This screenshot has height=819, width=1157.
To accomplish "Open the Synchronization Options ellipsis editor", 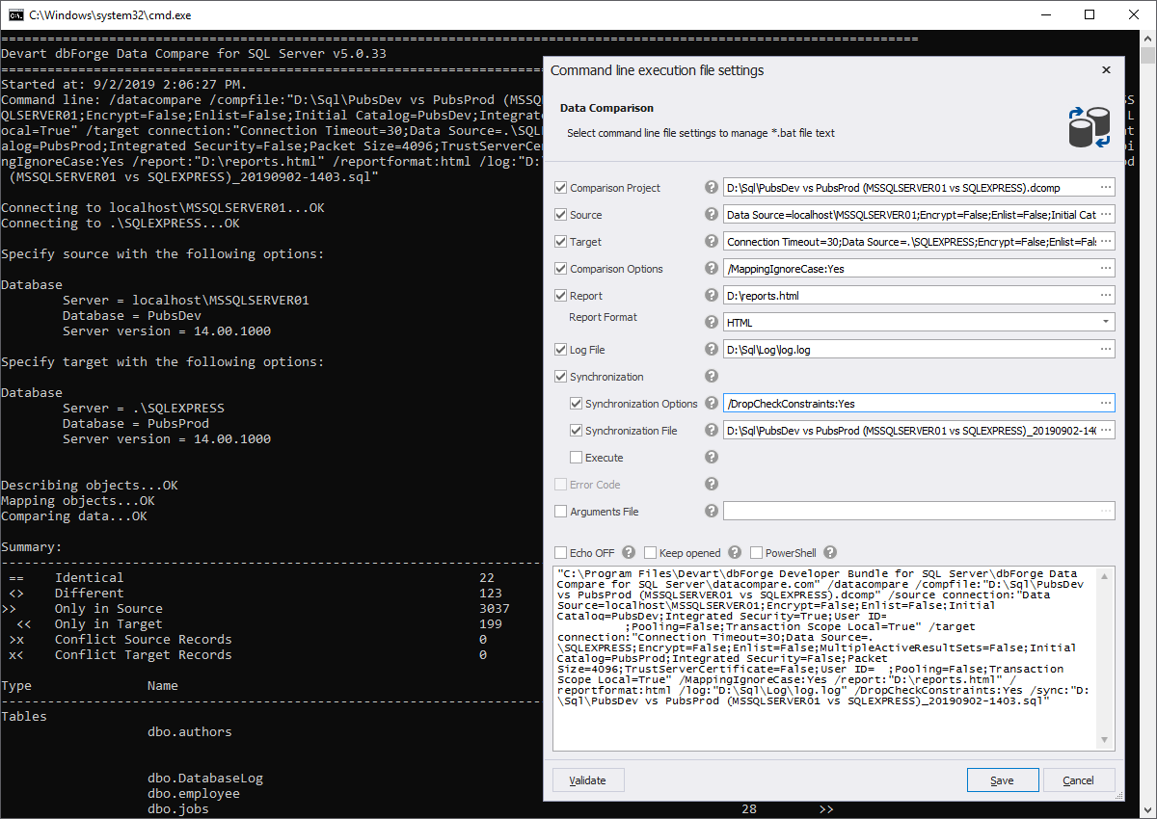I will (1107, 403).
